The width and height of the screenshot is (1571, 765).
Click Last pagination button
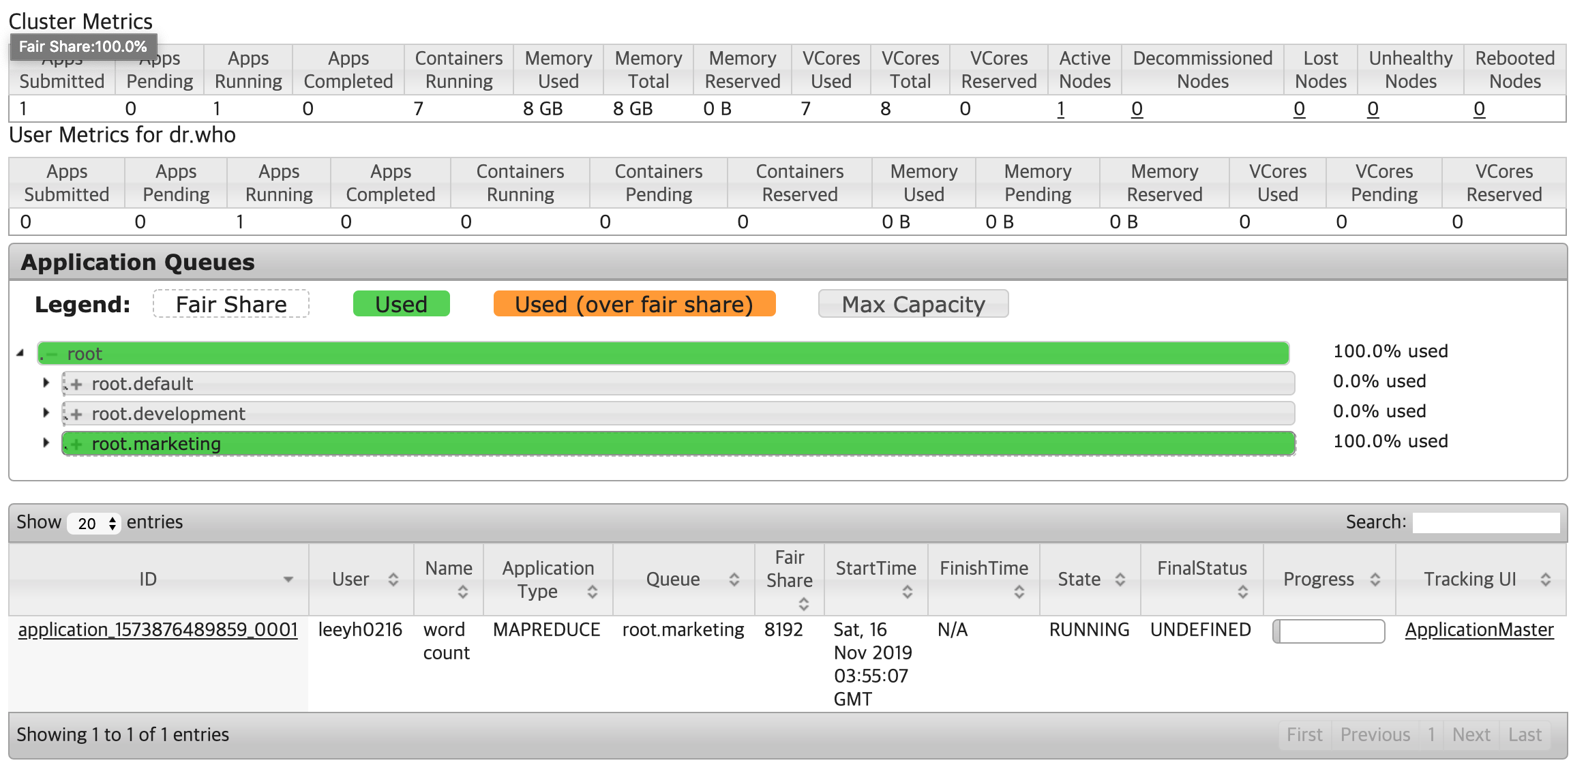pyautogui.click(x=1525, y=735)
